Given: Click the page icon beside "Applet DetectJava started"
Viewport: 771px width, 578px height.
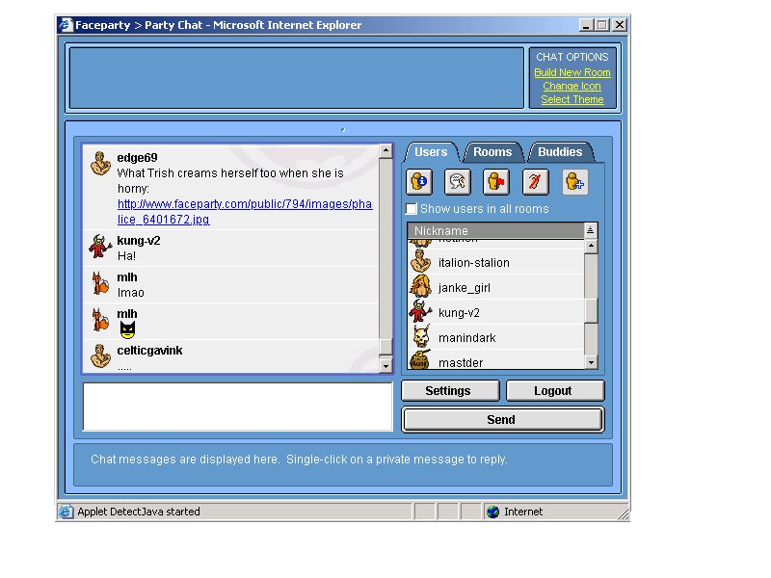Looking at the screenshot, I should tap(66, 512).
